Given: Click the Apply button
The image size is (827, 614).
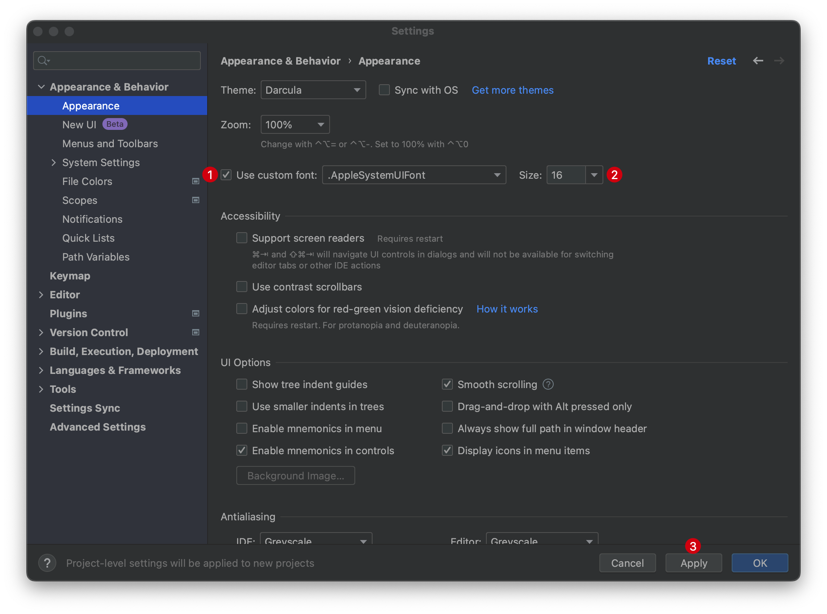Looking at the screenshot, I should (x=693, y=563).
